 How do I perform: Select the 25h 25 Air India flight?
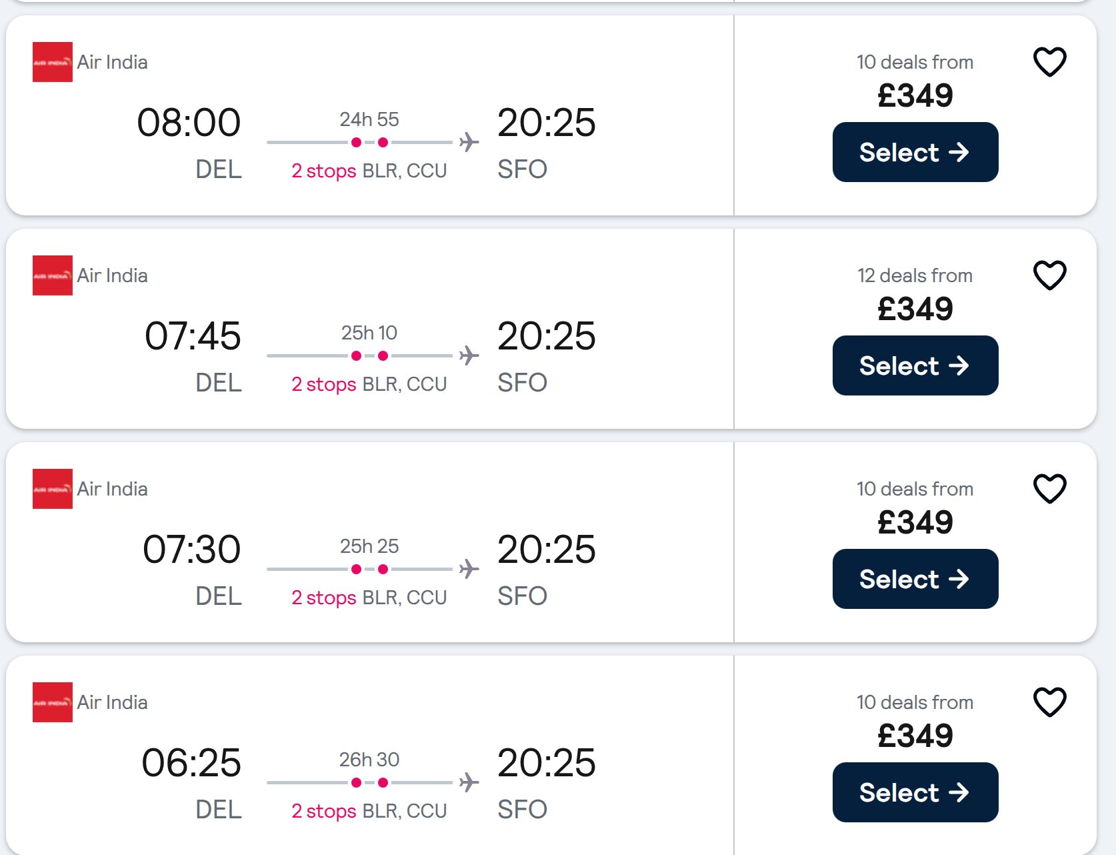coord(915,579)
